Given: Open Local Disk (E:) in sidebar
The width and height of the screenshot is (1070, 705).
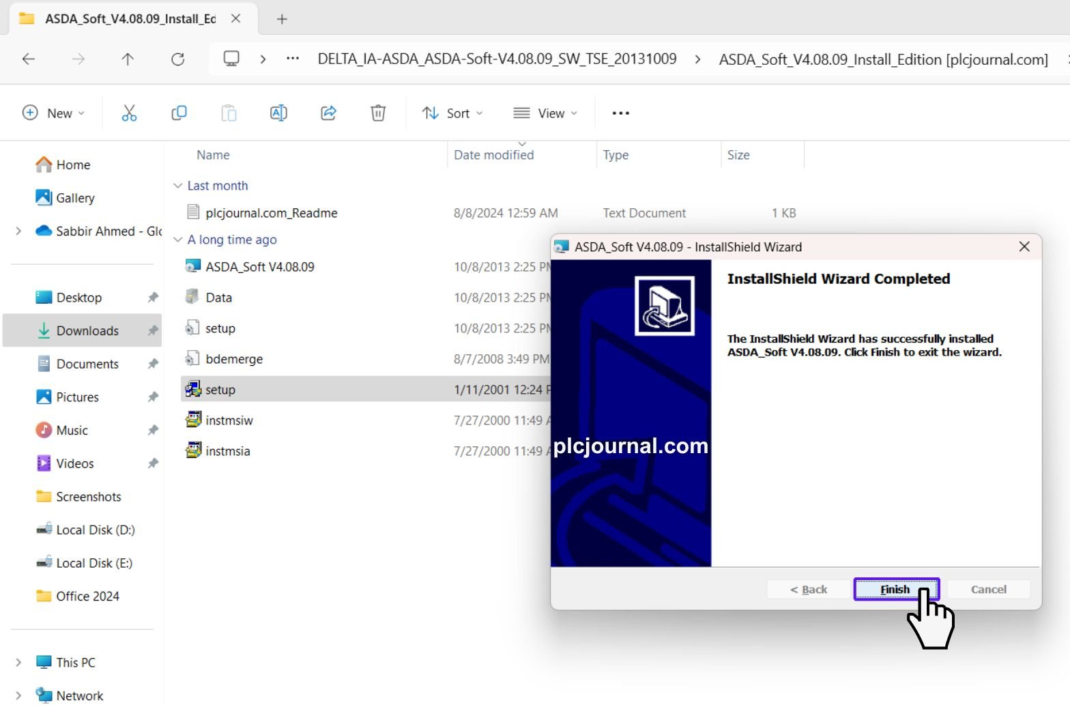Looking at the screenshot, I should pyautogui.click(x=84, y=563).
